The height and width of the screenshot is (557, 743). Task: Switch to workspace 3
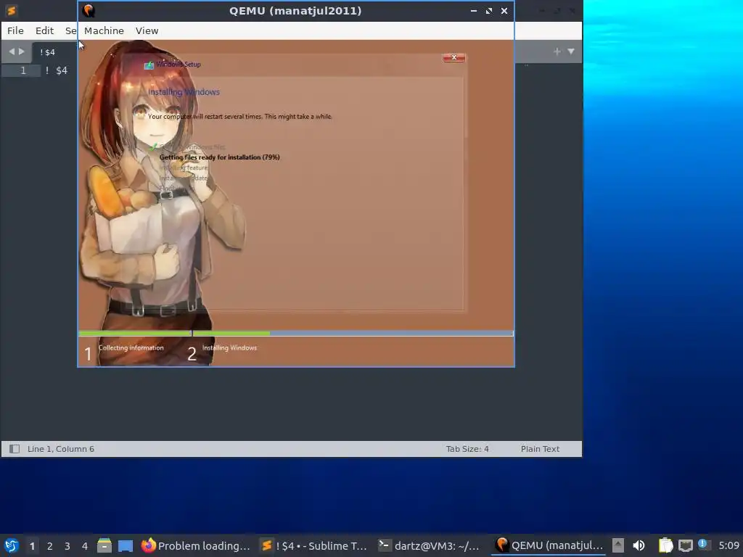point(67,546)
